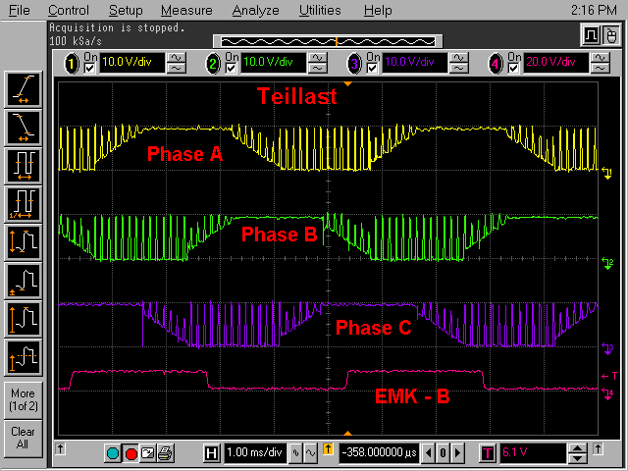Toggle channel 1 On checkbox
The height and width of the screenshot is (471, 628).
tap(89, 69)
